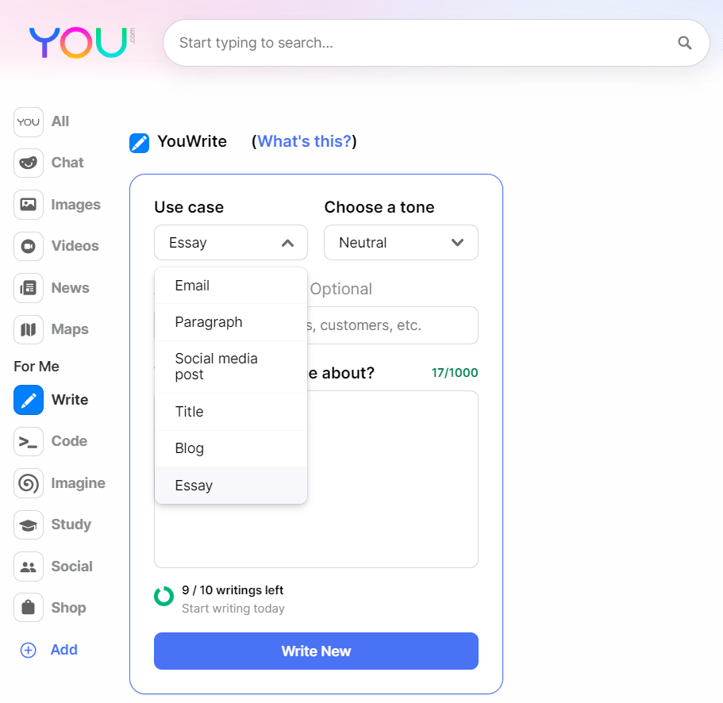Open the Maps icon in sidebar

click(29, 329)
